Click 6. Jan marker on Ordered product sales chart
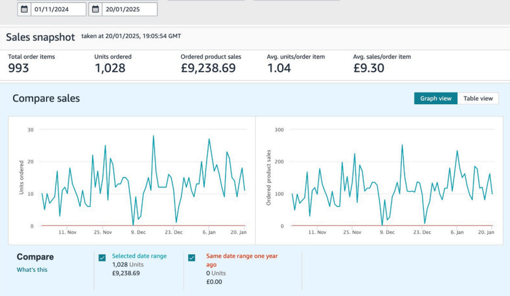This screenshot has width=510, height=296. pyautogui.click(x=457, y=232)
